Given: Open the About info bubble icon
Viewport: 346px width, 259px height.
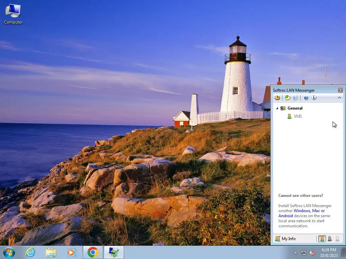Looking at the screenshot, I should coord(314,98).
